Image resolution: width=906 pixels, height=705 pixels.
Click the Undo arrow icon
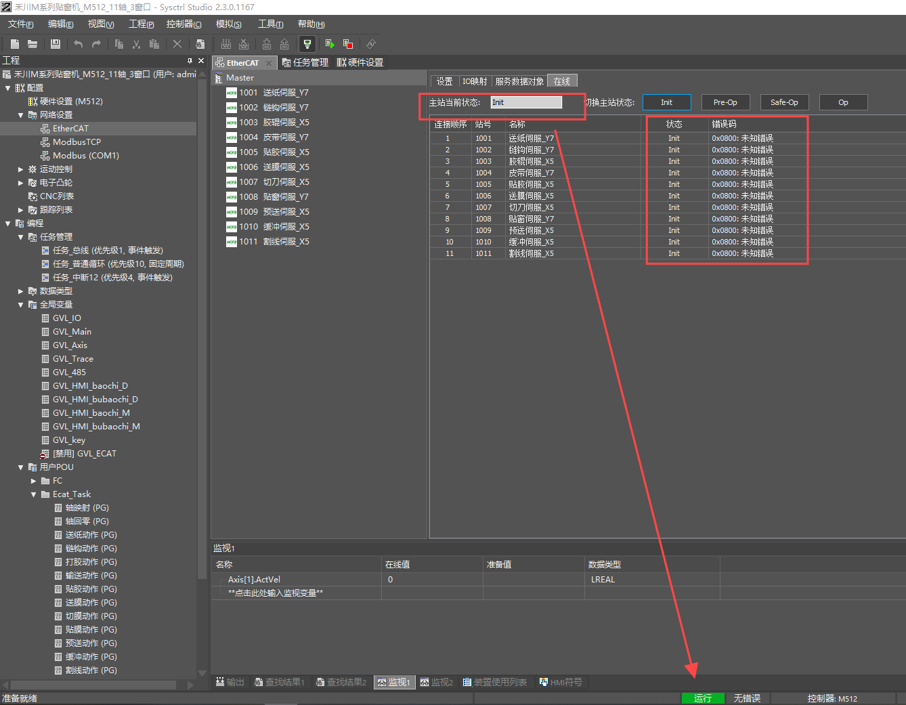(x=79, y=44)
